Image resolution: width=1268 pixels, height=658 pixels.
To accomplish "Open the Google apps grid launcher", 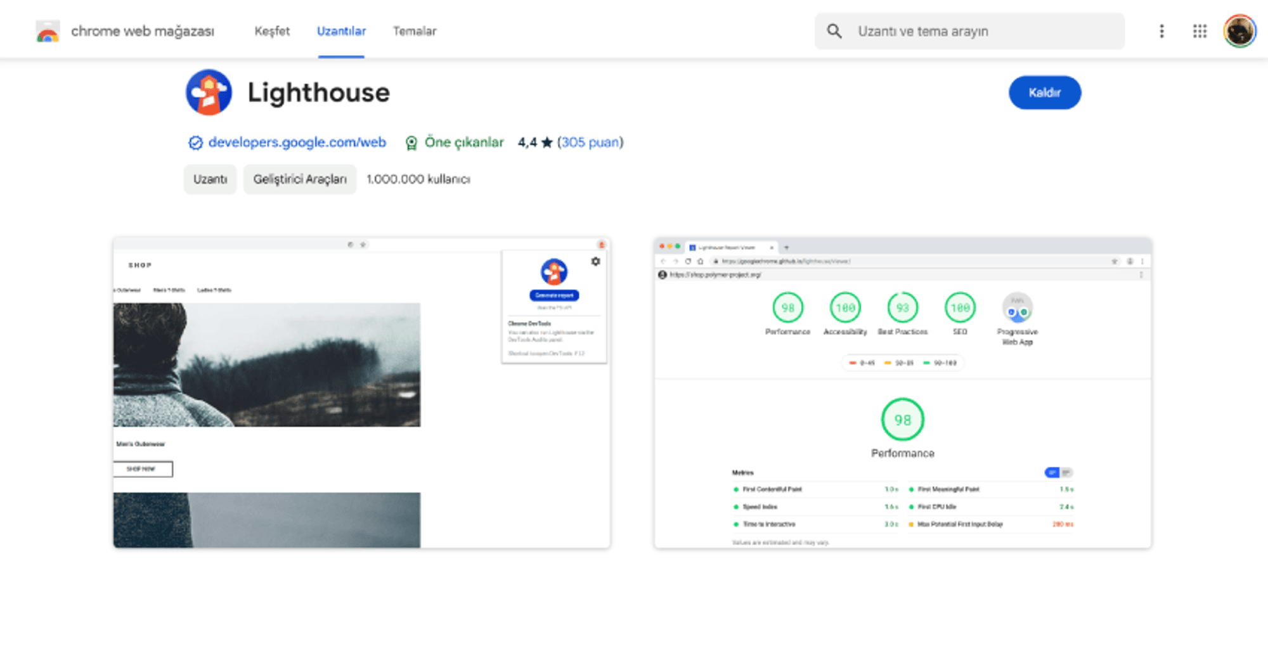I will coord(1200,31).
